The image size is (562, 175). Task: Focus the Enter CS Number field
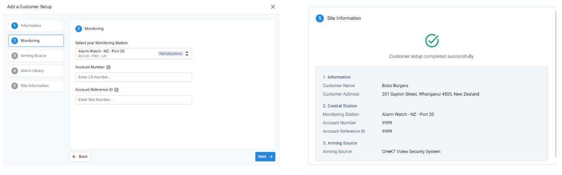[x=134, y=77]
